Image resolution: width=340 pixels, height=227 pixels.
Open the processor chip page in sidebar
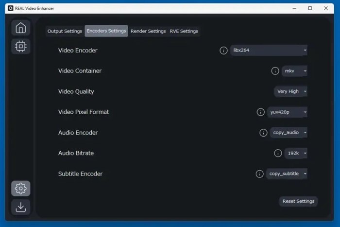tap(20, 46)
